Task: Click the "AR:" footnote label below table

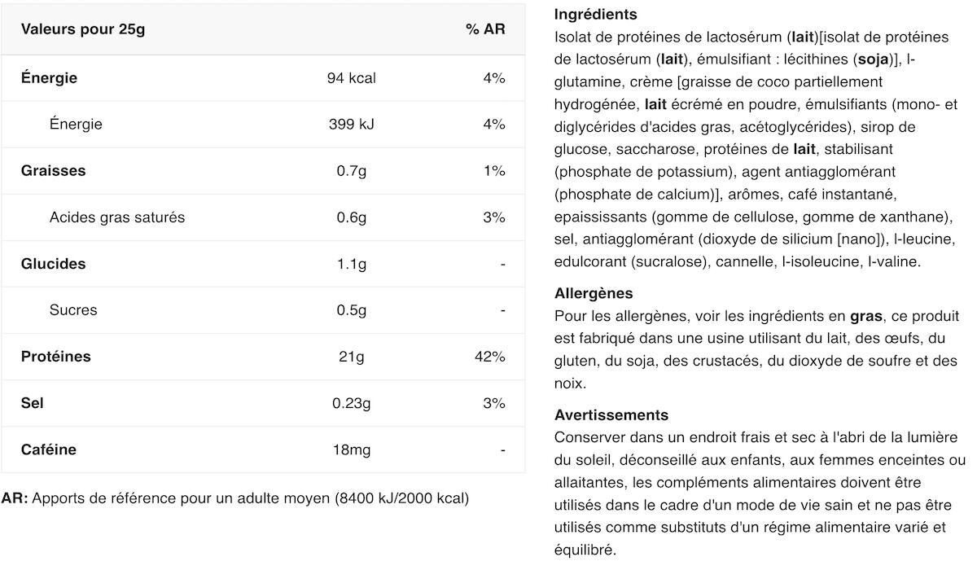Action: (15, 498)
